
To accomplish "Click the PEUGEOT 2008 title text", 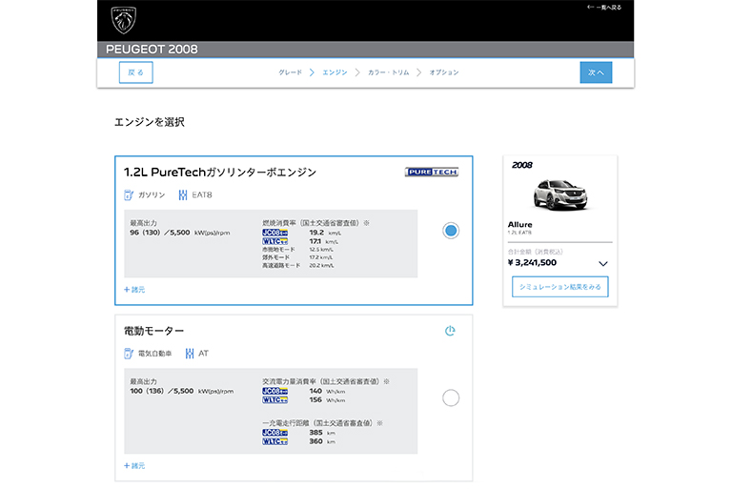I will 152,49.
